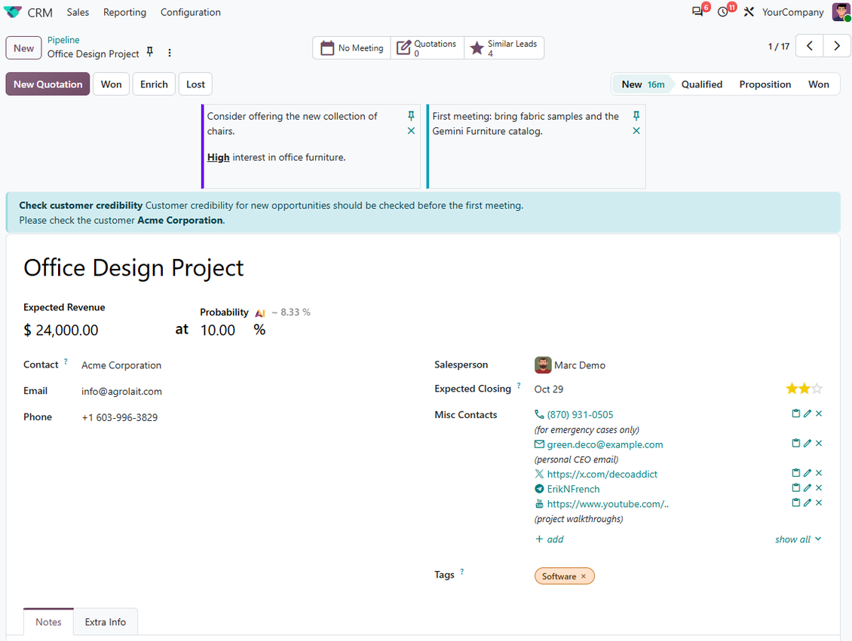Viewport: 852px width, 641px height.
Task: Unpin the 'new collection of chairs' note
Action: click(x=412, y=115)
